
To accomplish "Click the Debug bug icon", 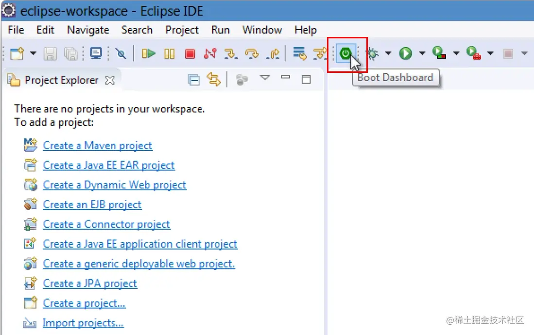I will [372, 54].
